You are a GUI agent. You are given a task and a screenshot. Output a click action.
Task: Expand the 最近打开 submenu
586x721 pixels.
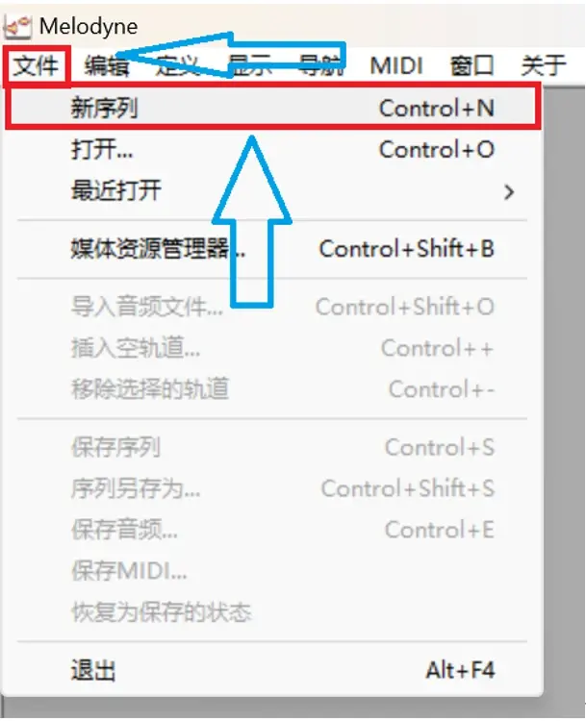272,190
